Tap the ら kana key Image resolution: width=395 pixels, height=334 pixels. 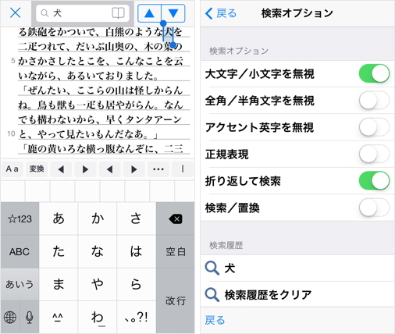pos(137,284)
